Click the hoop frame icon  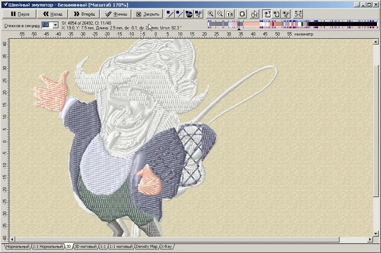242,14
